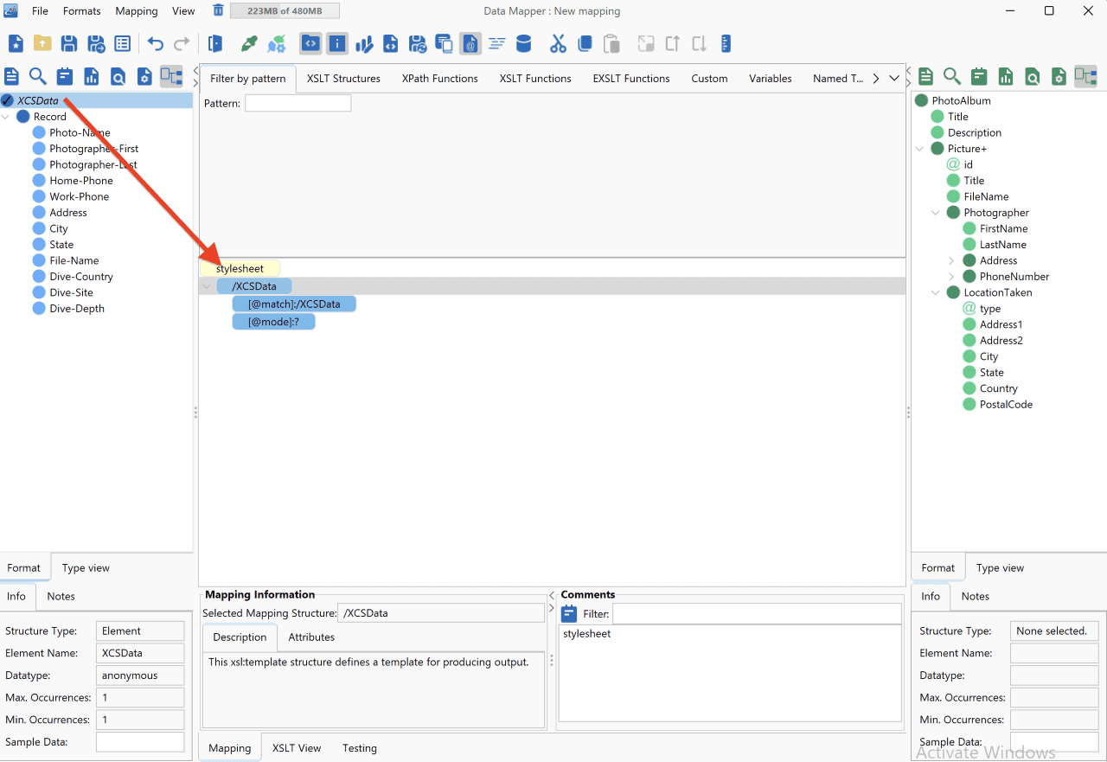Click the blue gear document icon in left panel
Image resolution: width=1107 pixels, height=762 pixels.
click(144, 76)
